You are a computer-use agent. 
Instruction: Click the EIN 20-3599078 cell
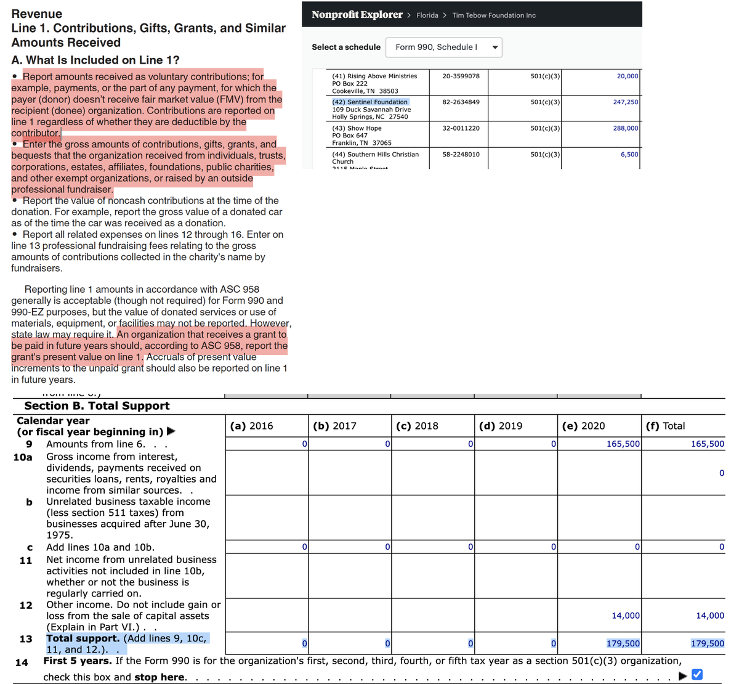coord(461,76)
